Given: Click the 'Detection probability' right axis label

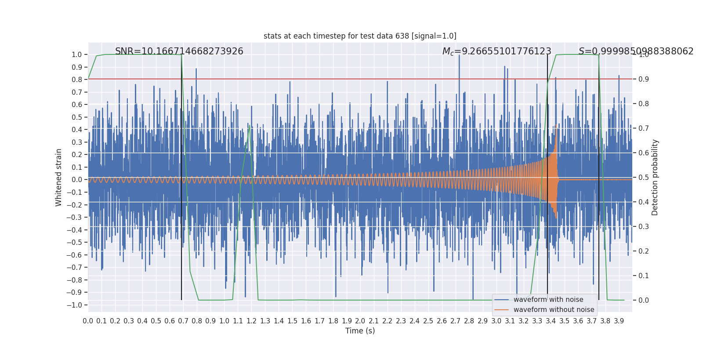Looking at the screenshot, I should (x=655, y=177).
